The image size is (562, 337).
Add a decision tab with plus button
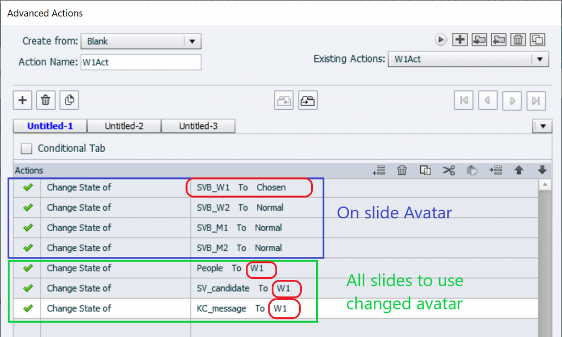tap(23, 100)
